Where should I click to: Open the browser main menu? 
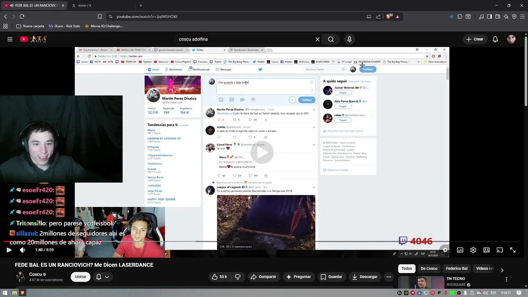click(x=522, y=16)
